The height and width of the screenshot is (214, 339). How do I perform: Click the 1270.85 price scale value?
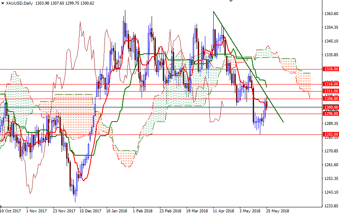coord(331,151)
